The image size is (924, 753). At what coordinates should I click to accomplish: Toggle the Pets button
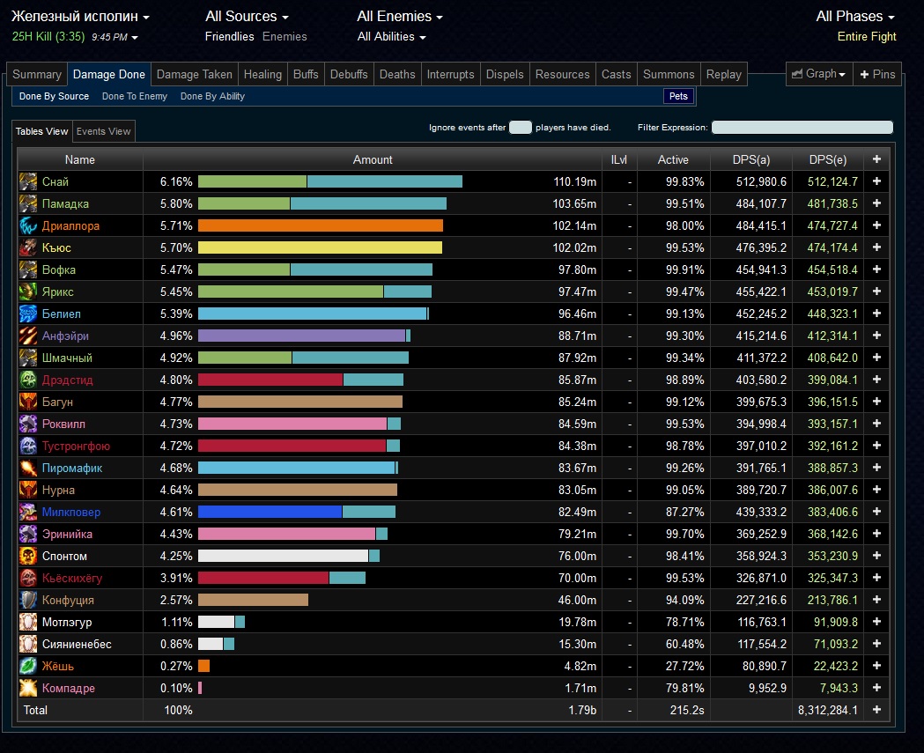pyautogui.click(x=678, y=96)
